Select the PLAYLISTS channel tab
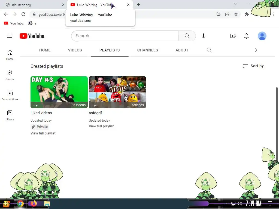 (x=110, y=50)
